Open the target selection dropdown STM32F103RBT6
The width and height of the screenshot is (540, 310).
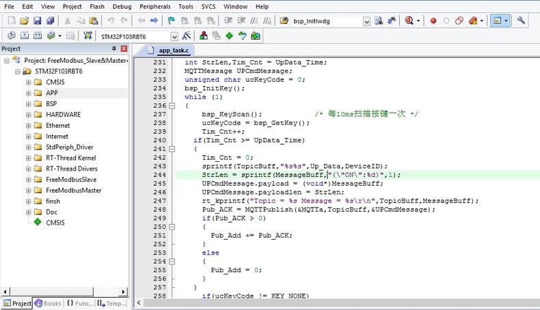[x=174, y=36]
